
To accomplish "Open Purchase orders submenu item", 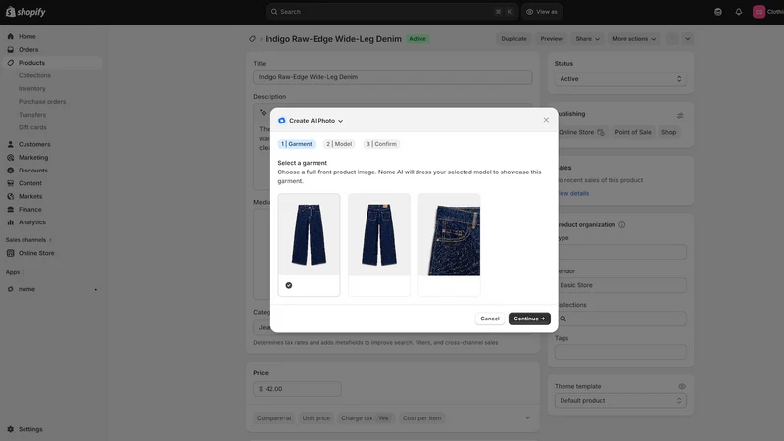I will coord(42,102).
